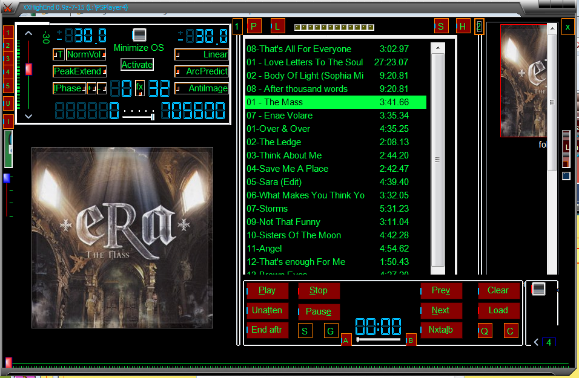Click the S button beside the H button

click(x=441, y=26)
